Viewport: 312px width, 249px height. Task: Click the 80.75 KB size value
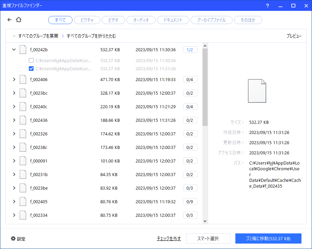coord(109,215)
